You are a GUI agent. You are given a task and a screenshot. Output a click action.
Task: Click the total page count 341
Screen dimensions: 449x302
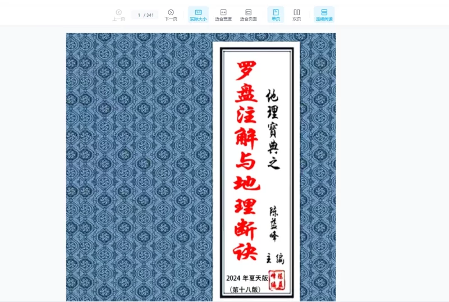[150, 15]
